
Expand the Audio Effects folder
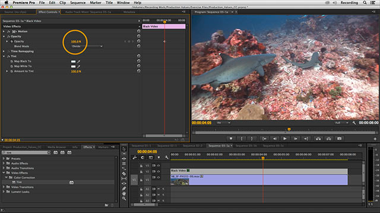[4, 163]
